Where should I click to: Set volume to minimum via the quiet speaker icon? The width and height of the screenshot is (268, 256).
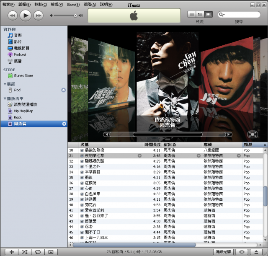tap(51, 16)
